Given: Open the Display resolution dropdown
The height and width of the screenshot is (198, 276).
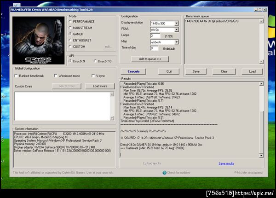Looking at the screenshot, I should coord(176,23).
